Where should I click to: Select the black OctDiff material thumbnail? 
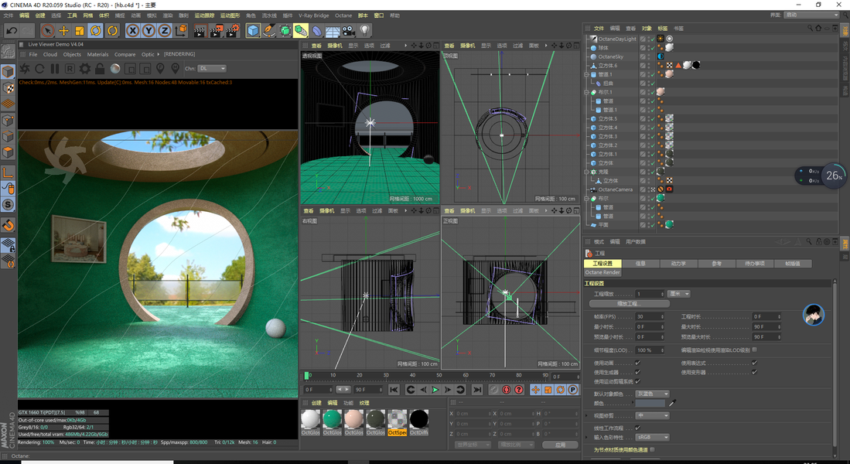coord(419,422)
